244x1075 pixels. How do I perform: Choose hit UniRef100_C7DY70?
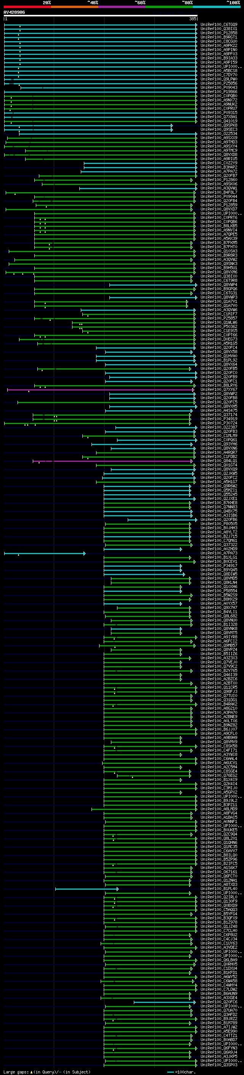point(219,75)
